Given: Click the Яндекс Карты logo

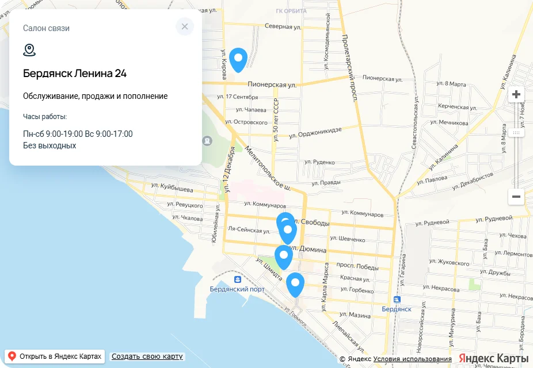Looking at the screenshot, I should 493,358.
